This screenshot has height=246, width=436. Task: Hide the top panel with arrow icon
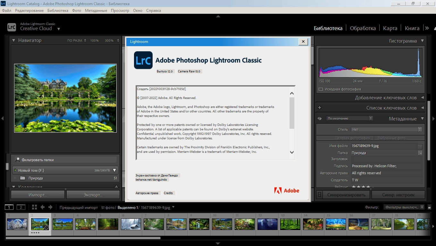point(218,16)
